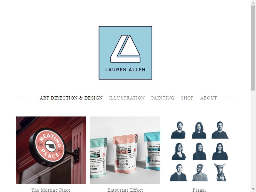Click The Meating Place title link
The image size is (256, 192).
click(x=51, y=190)
